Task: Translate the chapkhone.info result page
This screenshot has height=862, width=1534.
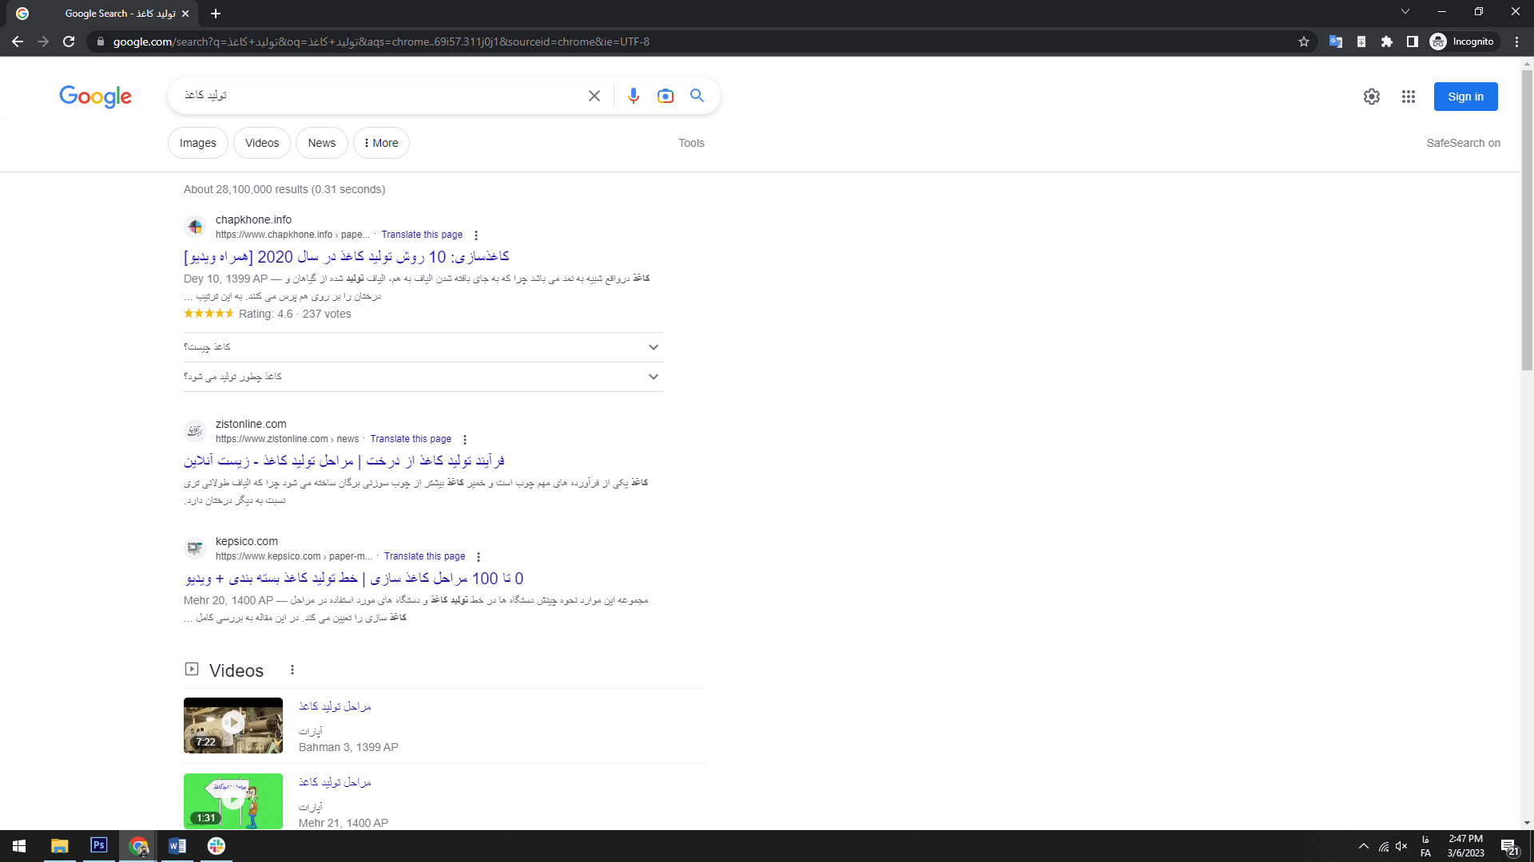Action: tap(422, 235)
